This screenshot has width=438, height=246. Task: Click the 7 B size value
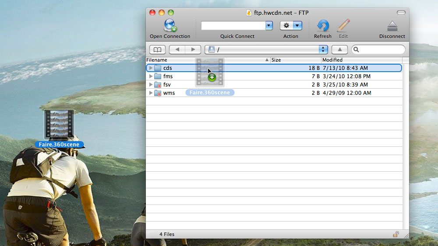tap(316, 76)
